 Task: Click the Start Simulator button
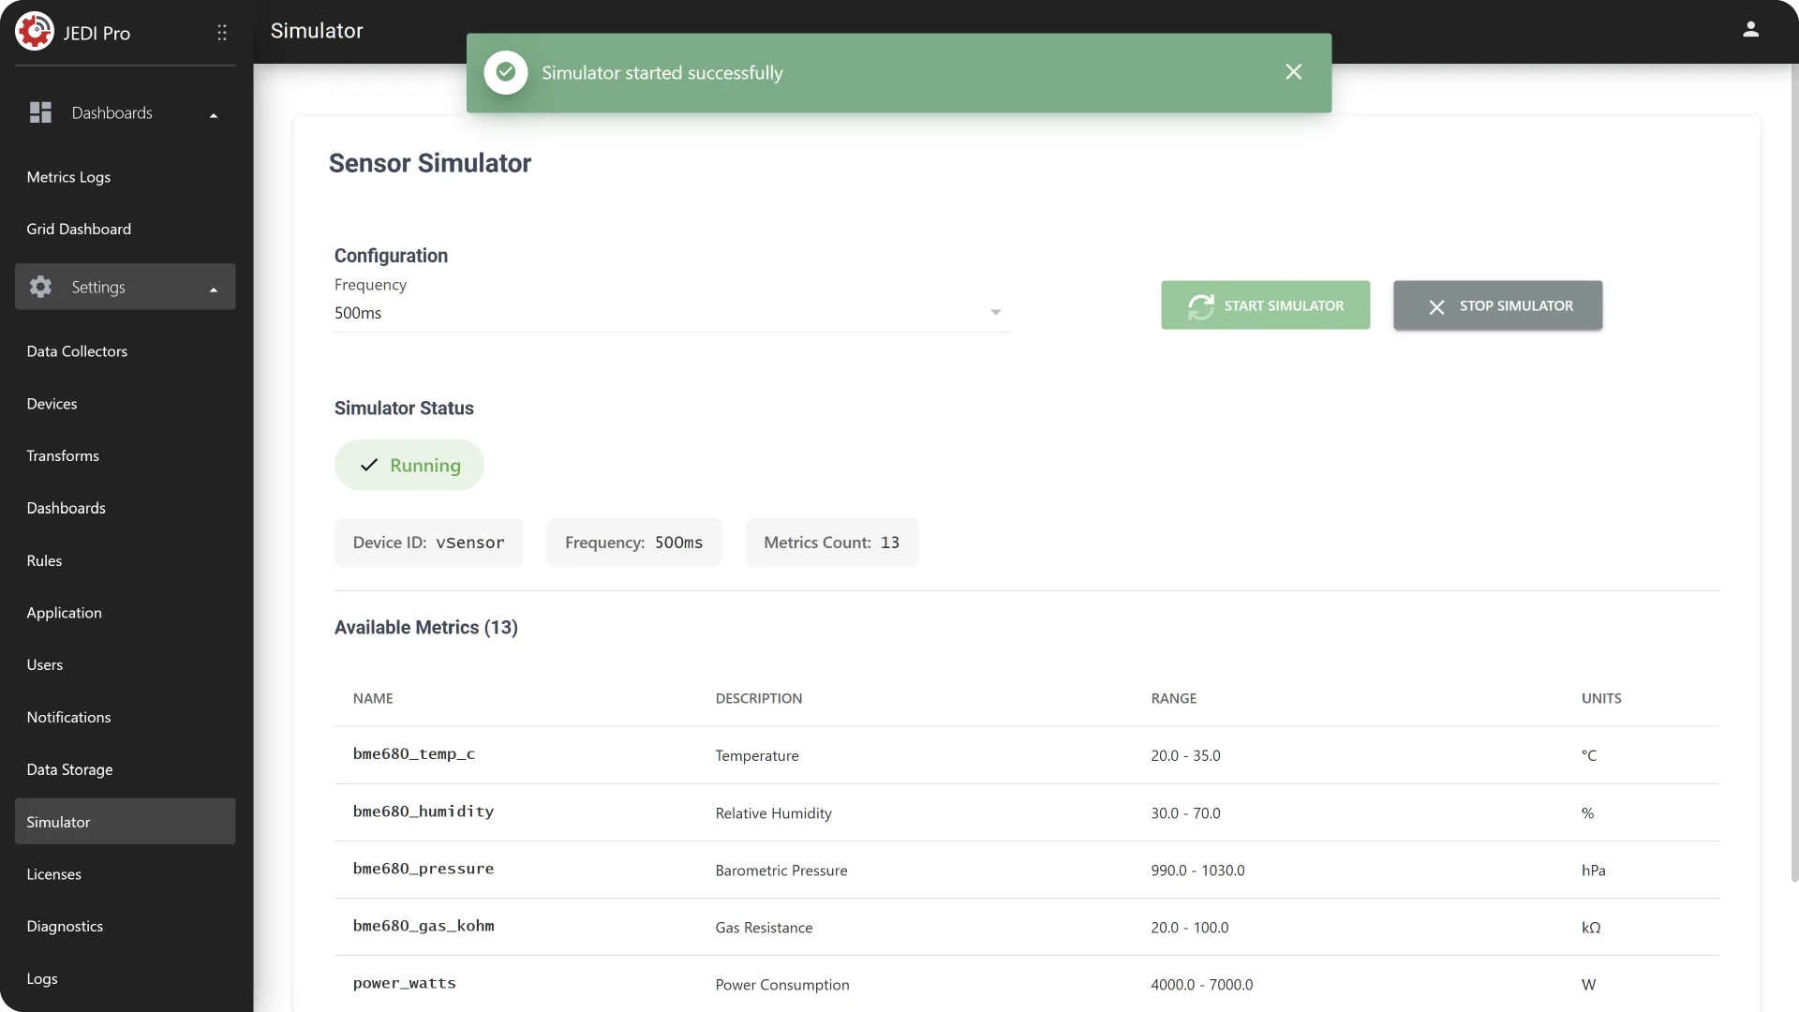click(1265, 305)
